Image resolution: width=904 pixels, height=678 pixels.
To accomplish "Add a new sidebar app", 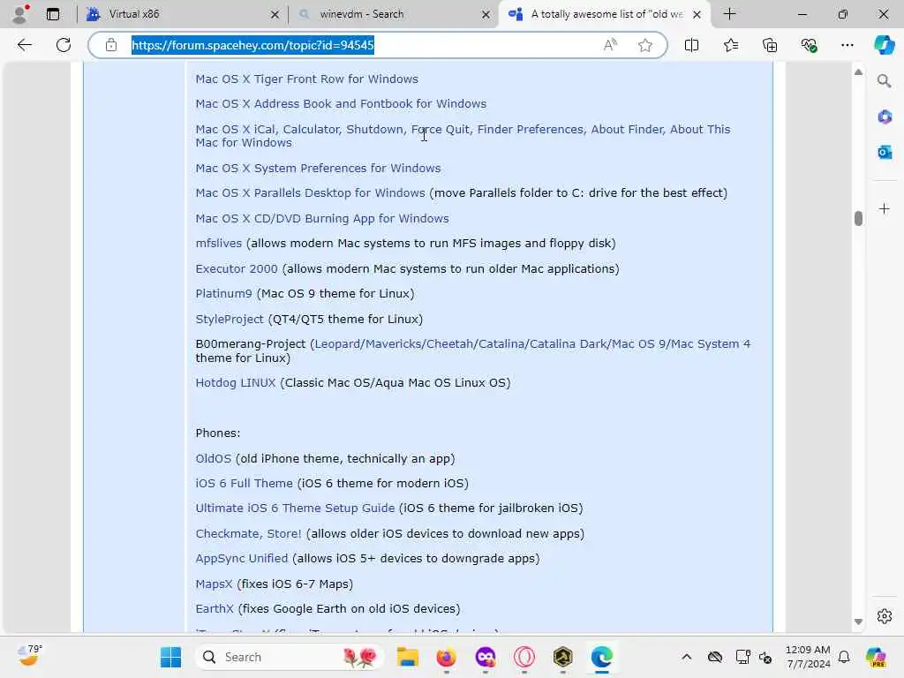I will 884,208.
